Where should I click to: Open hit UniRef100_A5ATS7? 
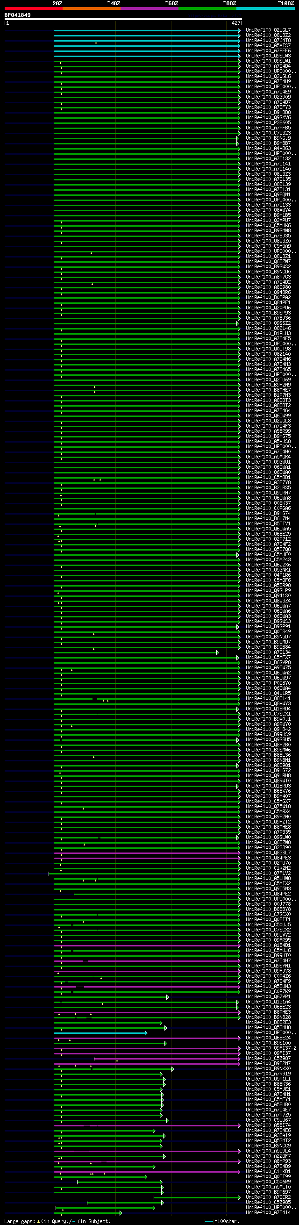[268, 46]
